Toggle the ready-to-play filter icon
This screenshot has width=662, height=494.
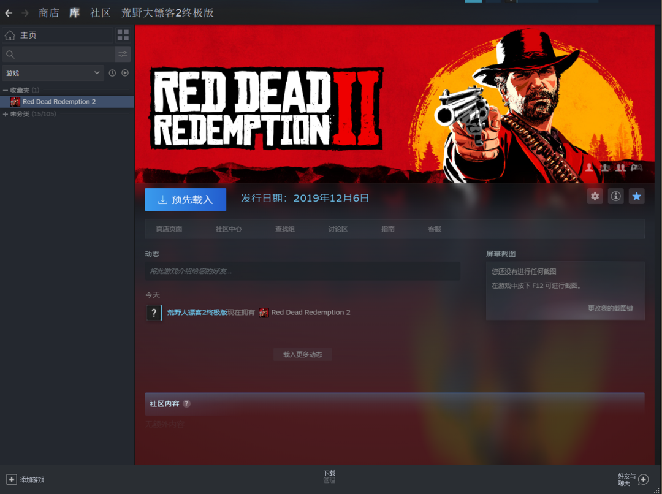pos(125,73)
